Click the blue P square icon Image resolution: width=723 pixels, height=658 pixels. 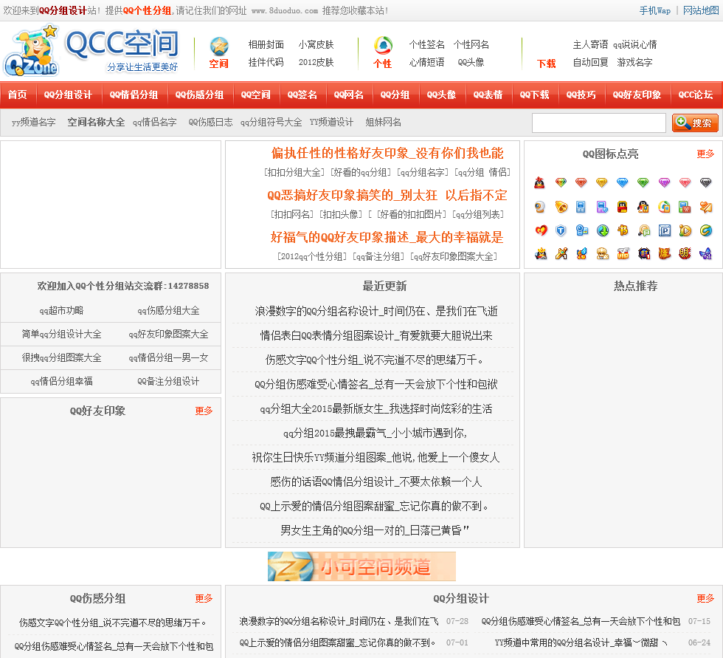[665, 230]
